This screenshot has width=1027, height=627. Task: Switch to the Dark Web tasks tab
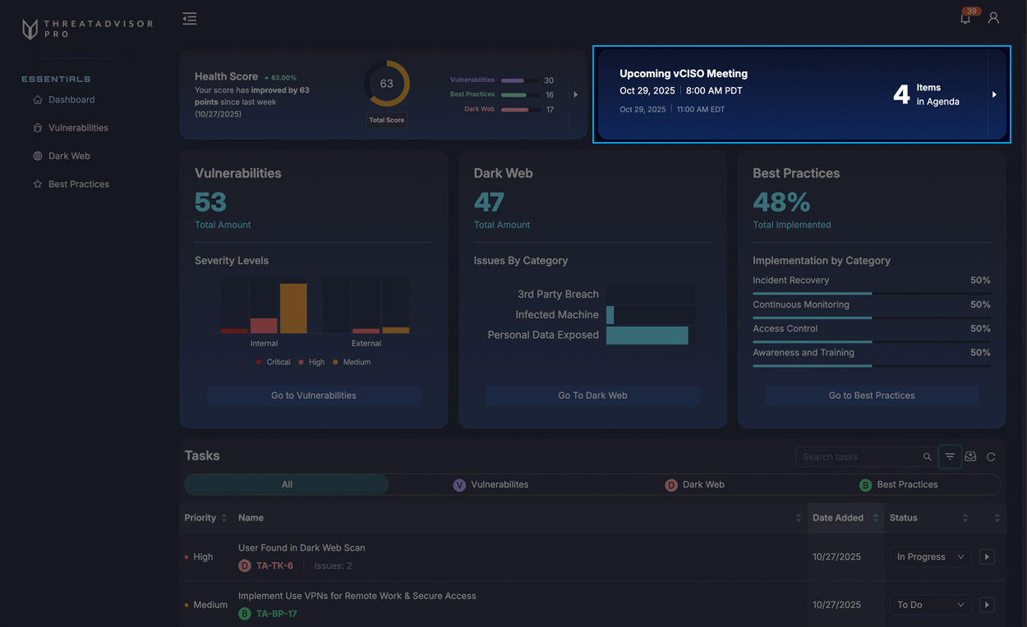[695, 485]
